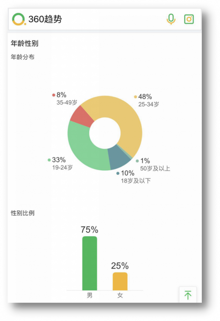The image size is (220, 321).
Task: Click the teal dot beside 10%
Action: pyautogui.click(x=118, y=174)
